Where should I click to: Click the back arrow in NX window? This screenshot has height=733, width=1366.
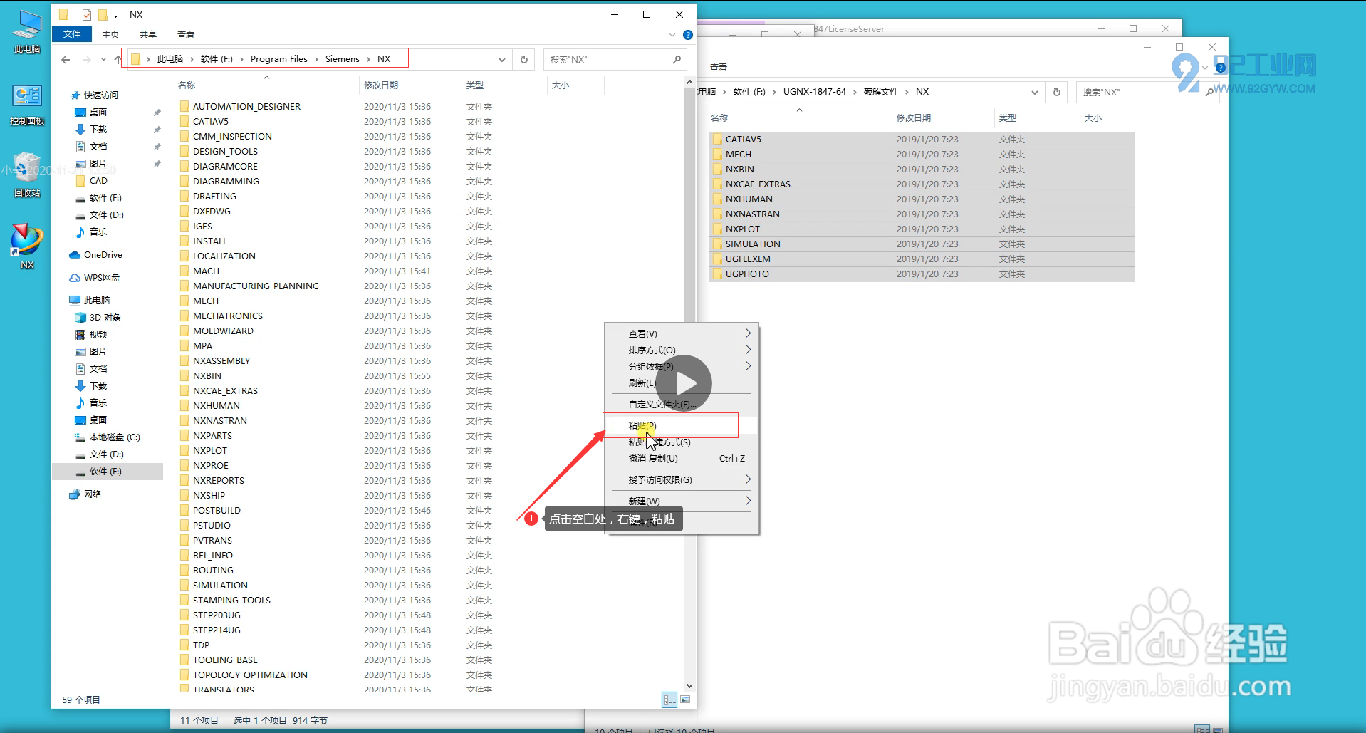pos(66,60)
